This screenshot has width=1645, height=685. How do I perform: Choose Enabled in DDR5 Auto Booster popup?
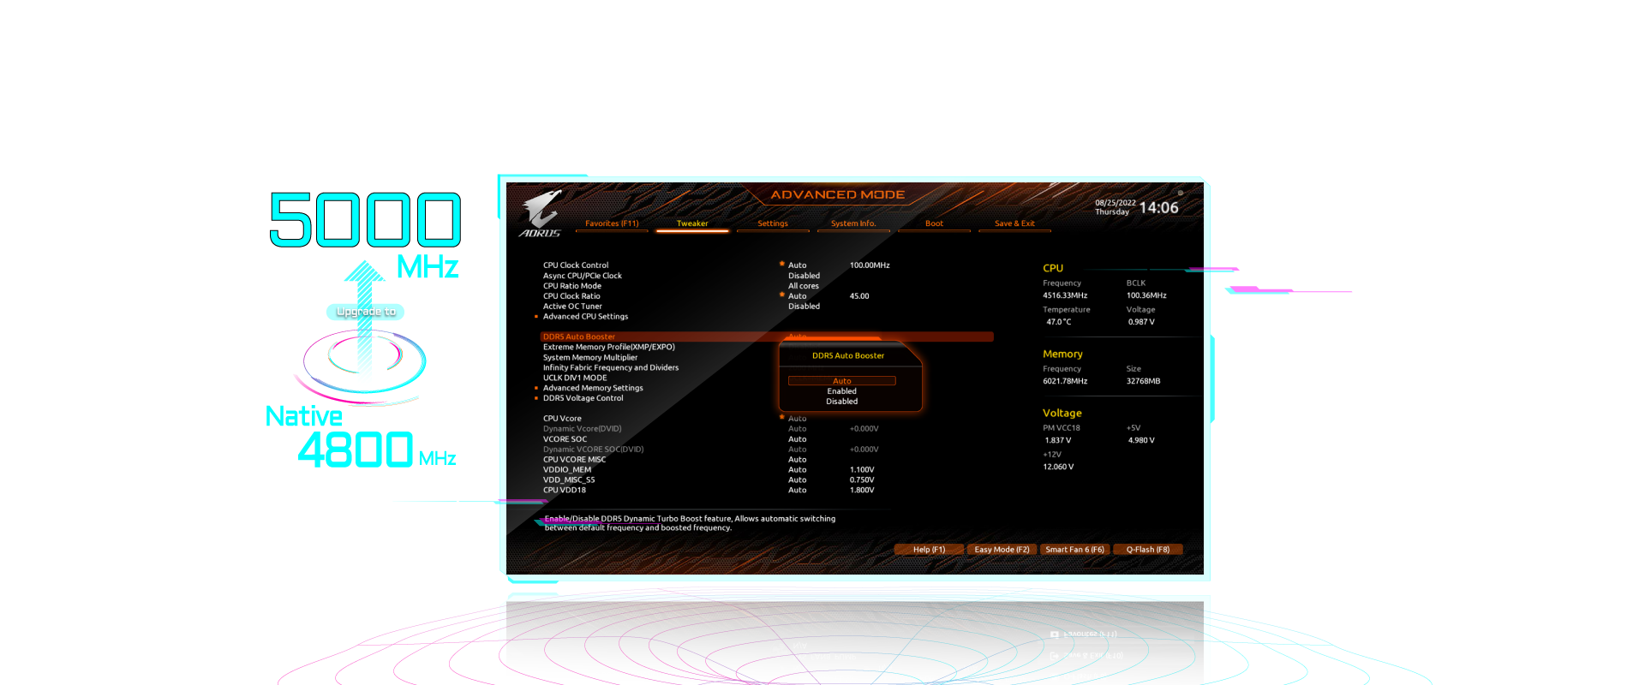tap(842, 391)
